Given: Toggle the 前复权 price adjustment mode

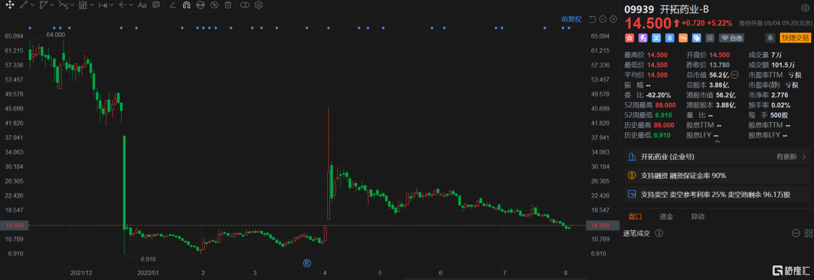Looking at the screenshot, I should [x=571, y=19].
